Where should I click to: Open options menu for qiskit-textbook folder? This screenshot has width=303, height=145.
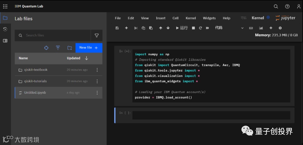pyautogui.click(x=97, y=70)
